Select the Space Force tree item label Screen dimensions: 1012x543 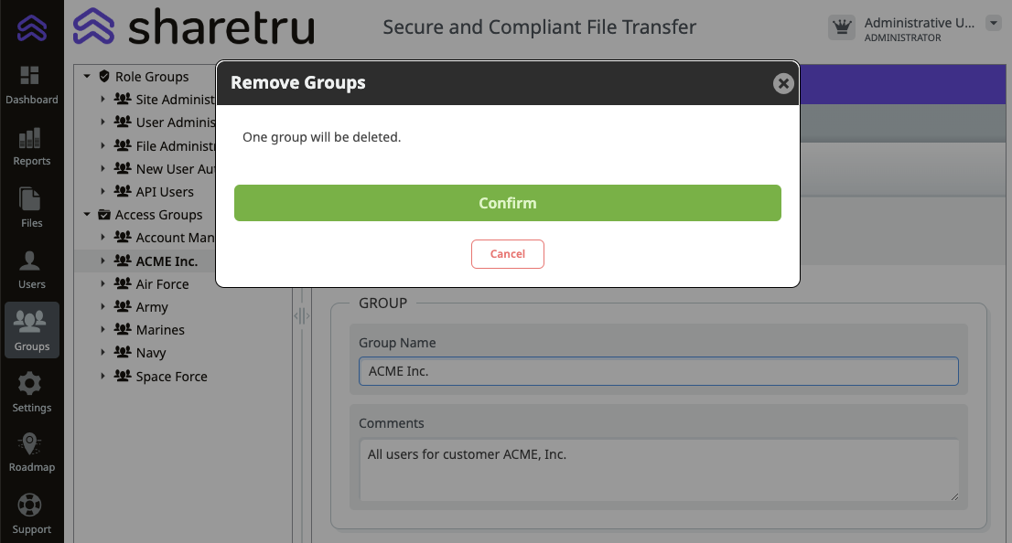(172, 377)
